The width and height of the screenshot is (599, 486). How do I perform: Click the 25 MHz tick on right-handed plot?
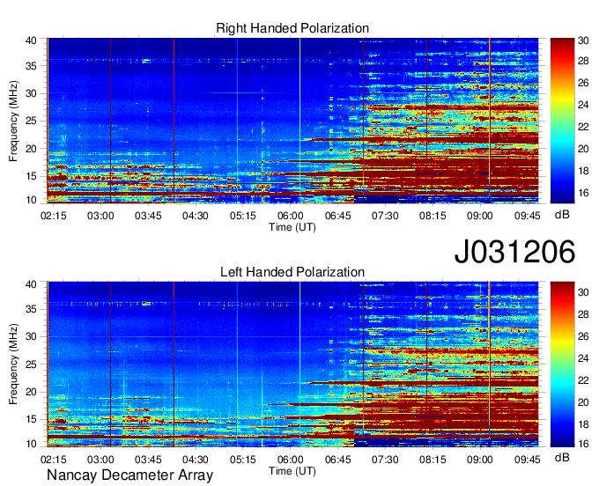[31, 121]
